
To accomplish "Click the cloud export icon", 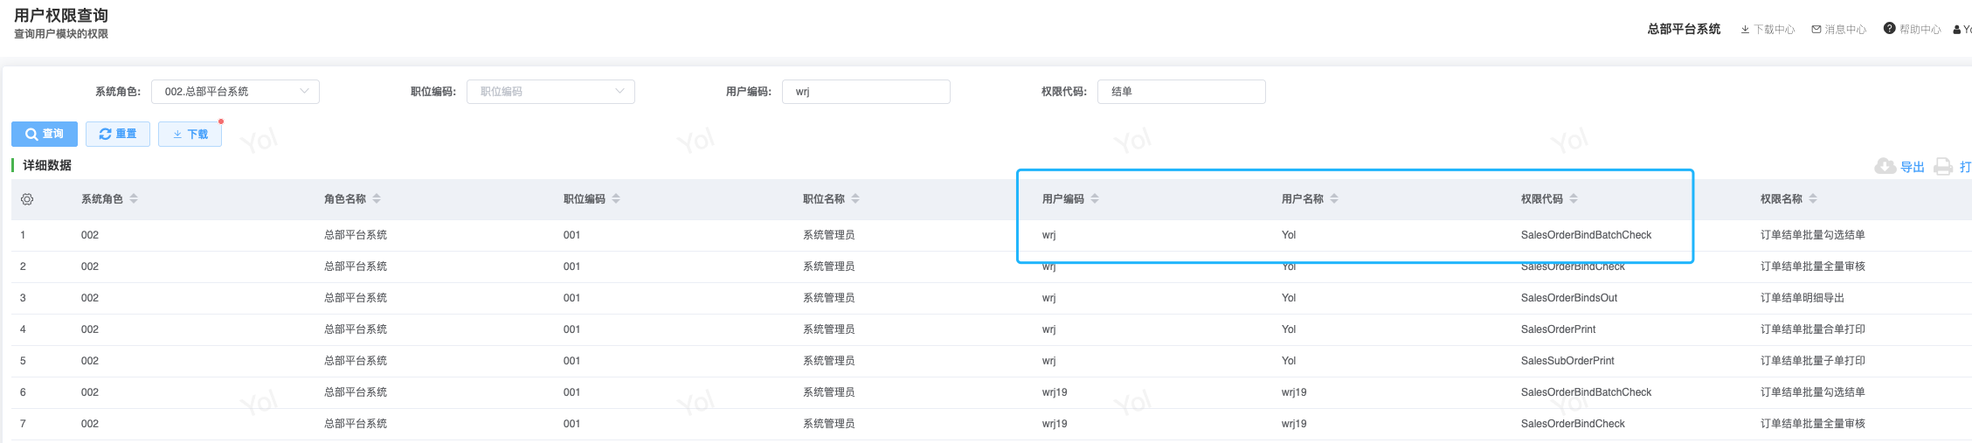I will [1886, 166].
